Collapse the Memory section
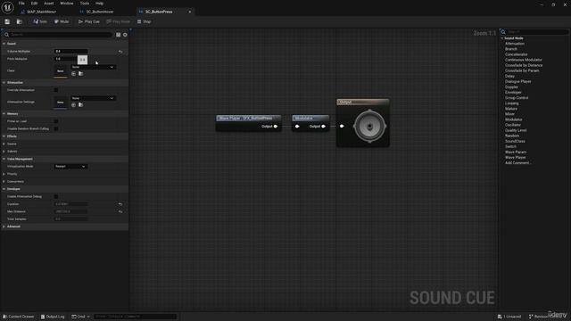571x321 pixels. click(x=4, y=114)
